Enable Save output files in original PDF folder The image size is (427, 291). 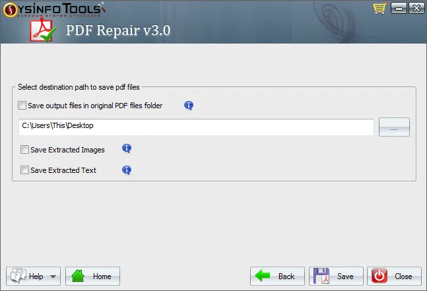point(22,105)
